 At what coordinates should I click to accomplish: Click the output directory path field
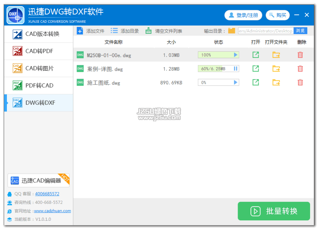[266, 31]
